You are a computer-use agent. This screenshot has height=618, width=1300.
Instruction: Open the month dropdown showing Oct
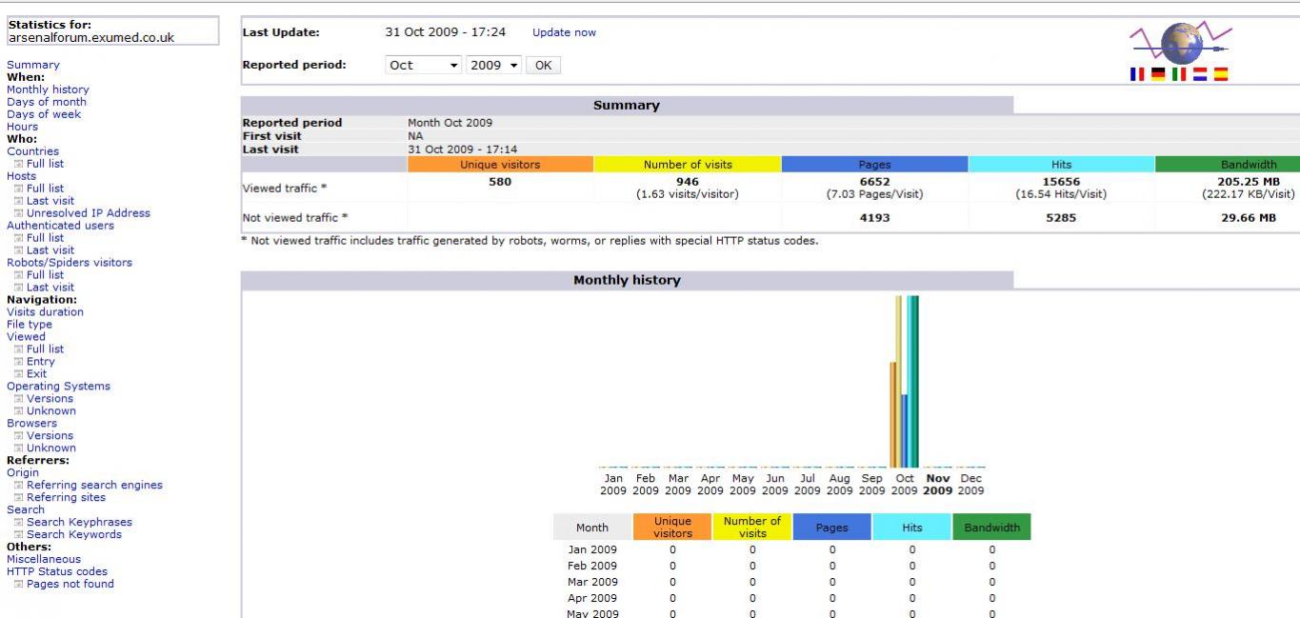point(424,66)
